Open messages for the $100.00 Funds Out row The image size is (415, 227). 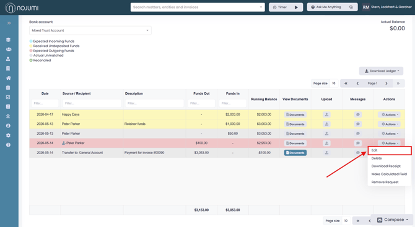(358, 143)
